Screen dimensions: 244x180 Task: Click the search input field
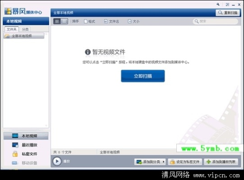click(x=216, y=21)
